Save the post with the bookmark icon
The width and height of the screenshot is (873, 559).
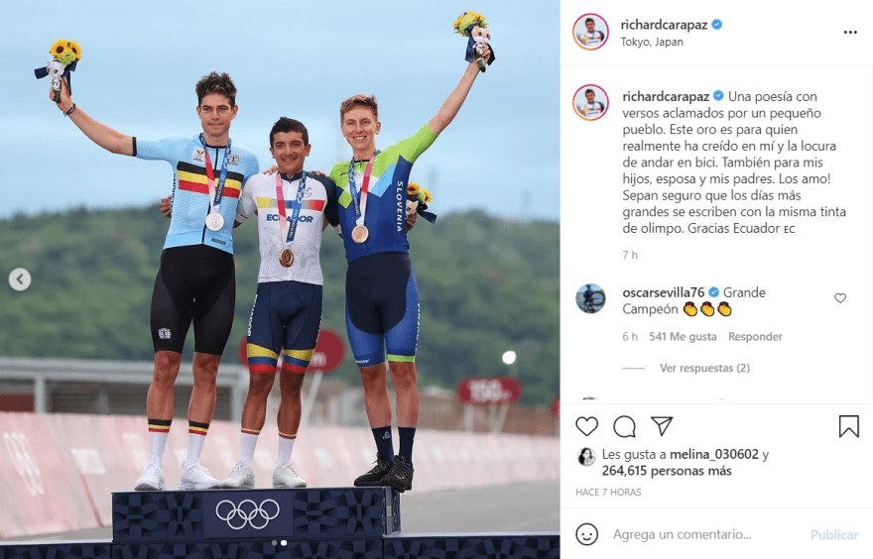[x=848, y=426]
